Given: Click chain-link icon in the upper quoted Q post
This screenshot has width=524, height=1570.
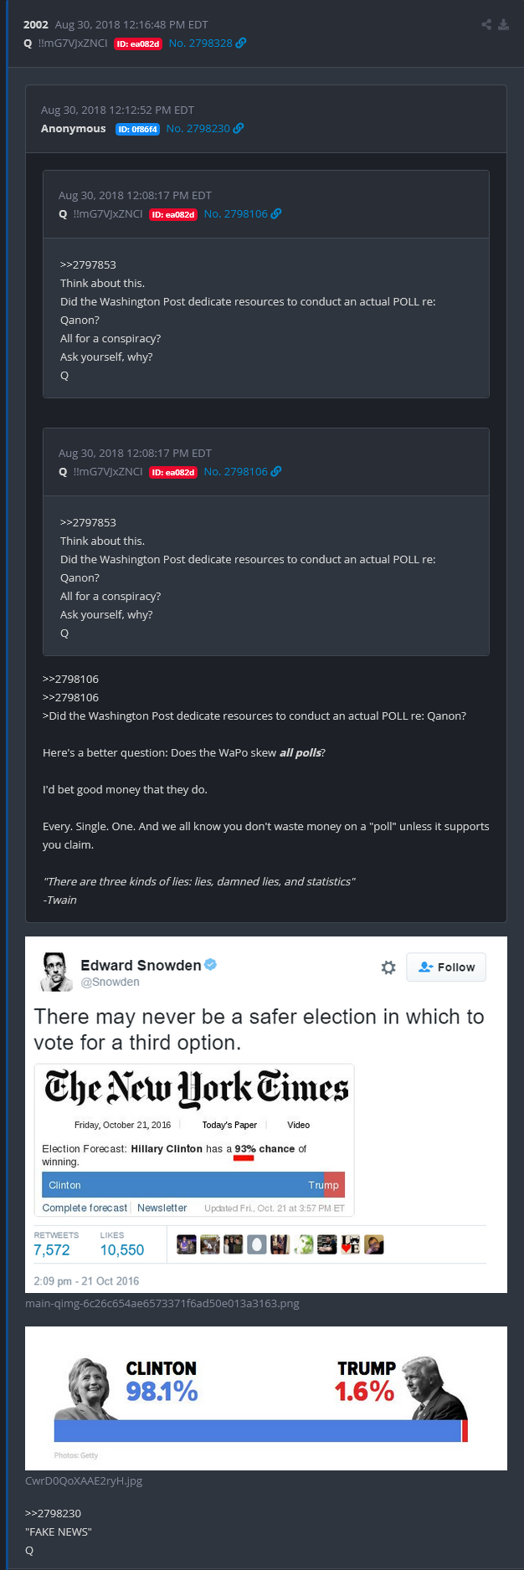Looking at the screenshot, I should [x=276, y=213].
